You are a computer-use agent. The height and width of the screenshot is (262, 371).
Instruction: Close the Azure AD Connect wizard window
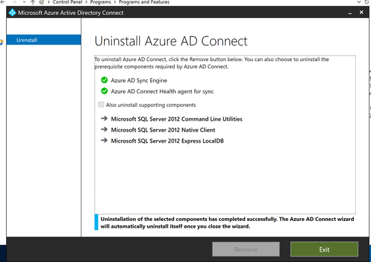tap(361, 12)
